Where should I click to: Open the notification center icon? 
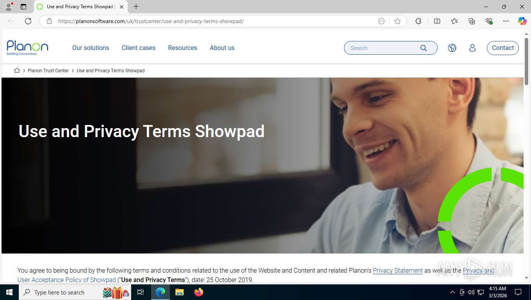click(518, 292)
